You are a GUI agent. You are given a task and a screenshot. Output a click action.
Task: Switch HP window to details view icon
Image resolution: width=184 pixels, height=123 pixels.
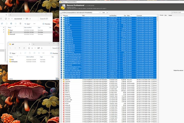57,79
